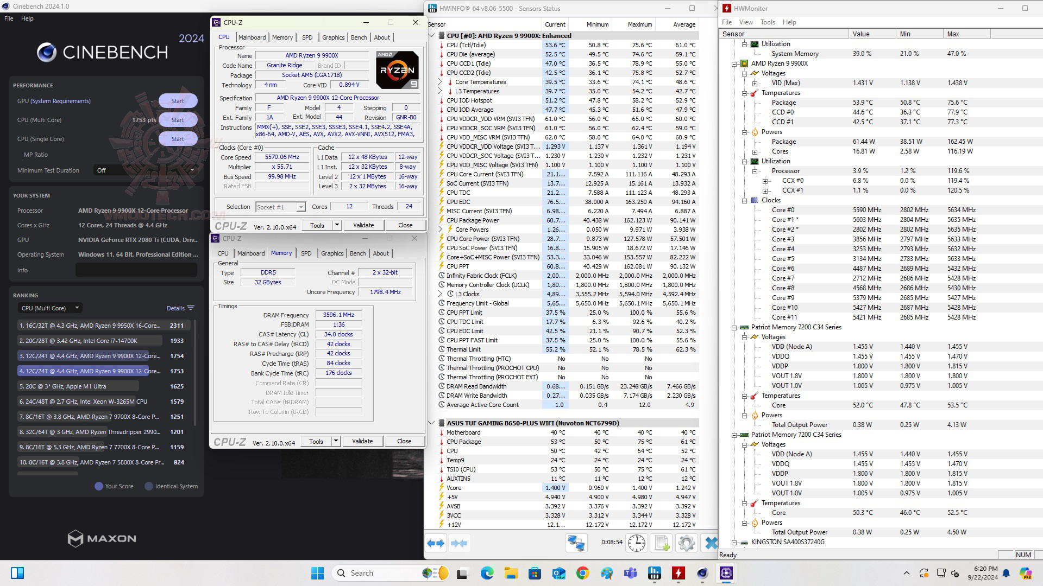Viewport: 1043px width, 586px height.
Task: Click Validate button in upper CPU-Z
Action: pyautogui.click(x=363, y=225)
